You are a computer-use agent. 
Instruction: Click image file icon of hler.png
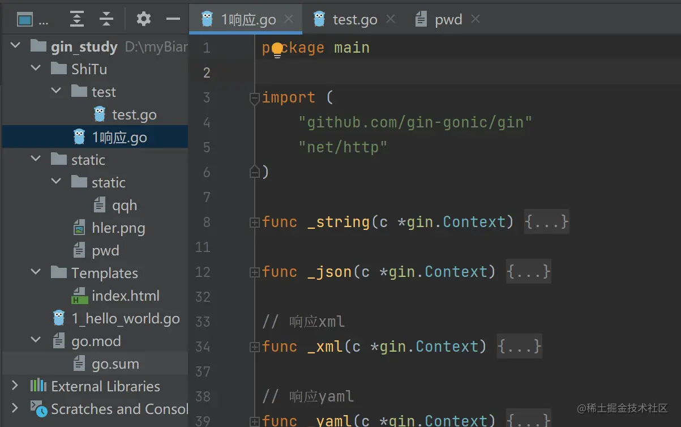pos(80,228)
